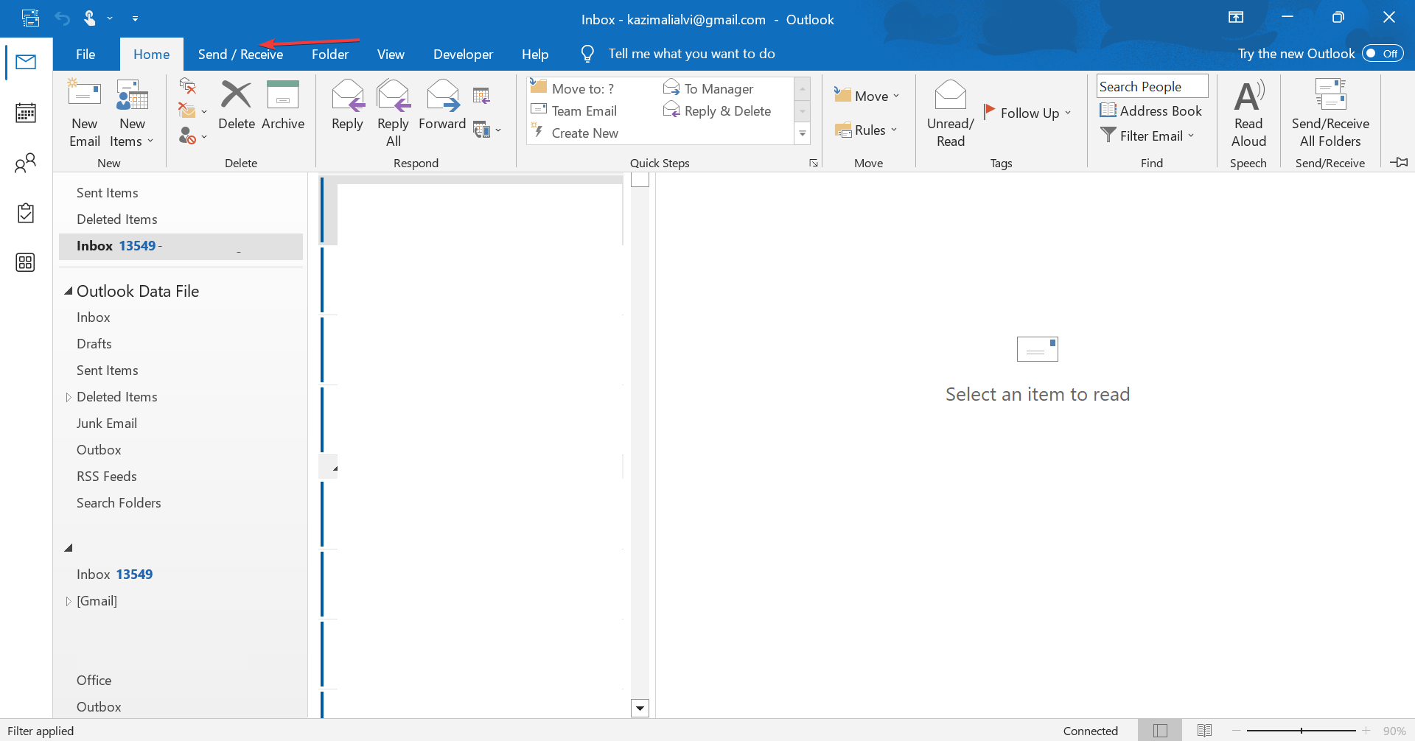
Task: Click the zoom slider handle
Action: tap(1302, 731)
